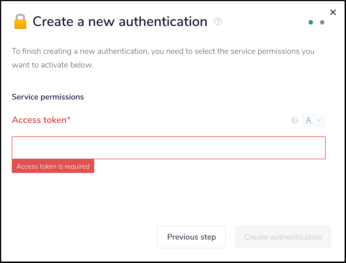Viewport: 346px width, 263px height.
Task: Close the authentication dialog with the X
Action: coord(333,12)
